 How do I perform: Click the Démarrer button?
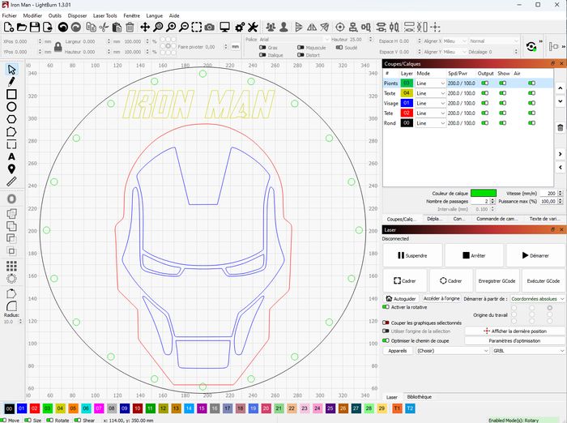click(x=535, y=255)
